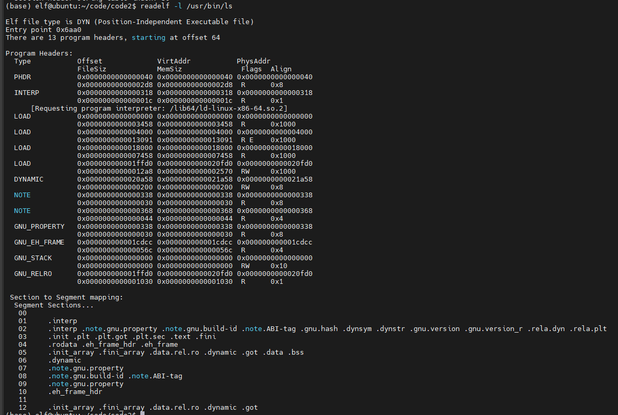Click '.rela.plt' in segment 02 row
This screenshot has height=415, width=618.
[588, 329]
